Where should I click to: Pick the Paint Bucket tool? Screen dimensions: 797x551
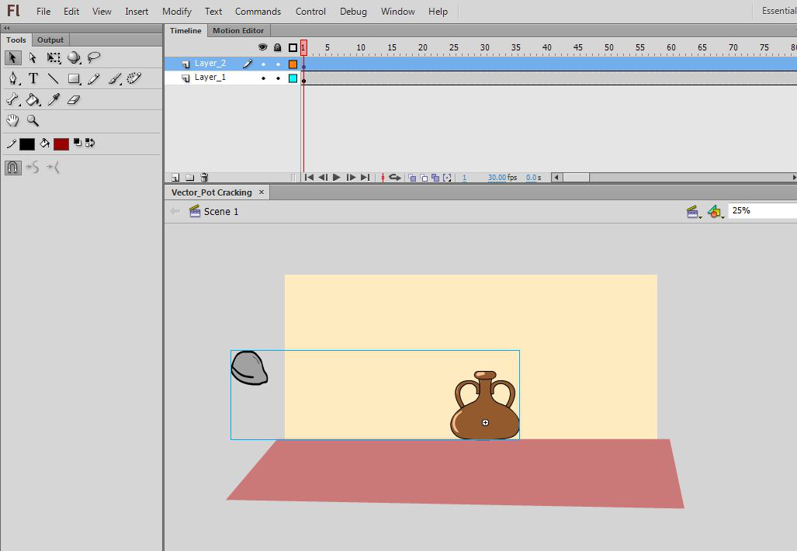pyautogui.click(x=33, y=99)
